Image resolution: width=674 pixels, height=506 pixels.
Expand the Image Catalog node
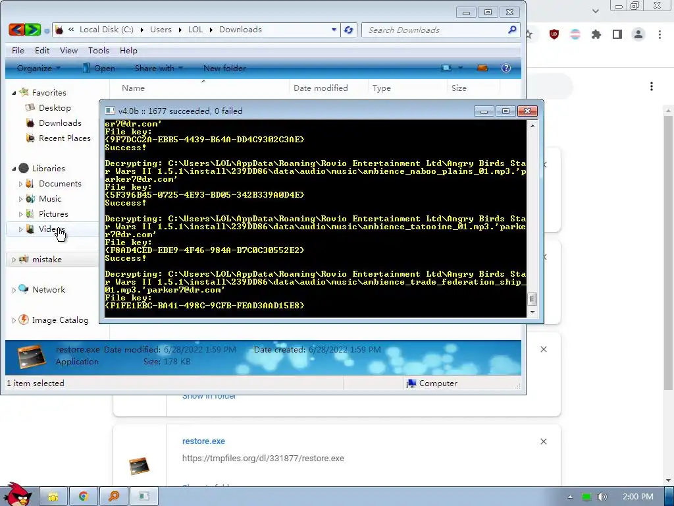click(14, 320)
